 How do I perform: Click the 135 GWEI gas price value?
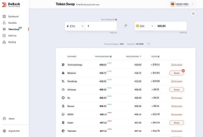click(x=140, y=44)
